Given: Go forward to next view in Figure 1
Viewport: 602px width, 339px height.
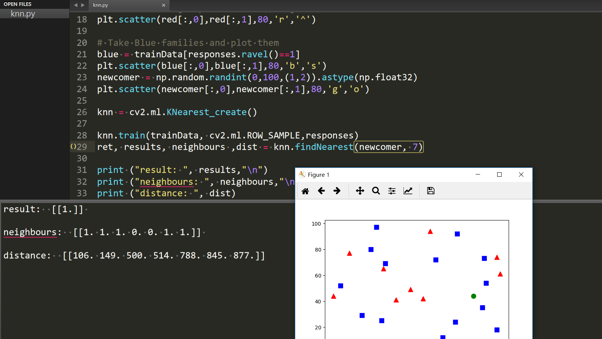Looking at the screenshot, I should pos(337,191).
